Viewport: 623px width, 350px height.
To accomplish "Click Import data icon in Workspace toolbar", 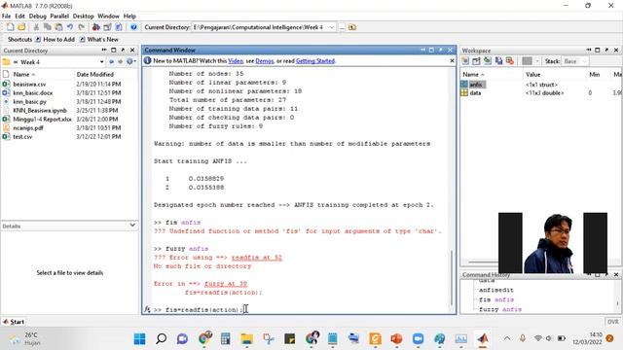I will point(488,60).
